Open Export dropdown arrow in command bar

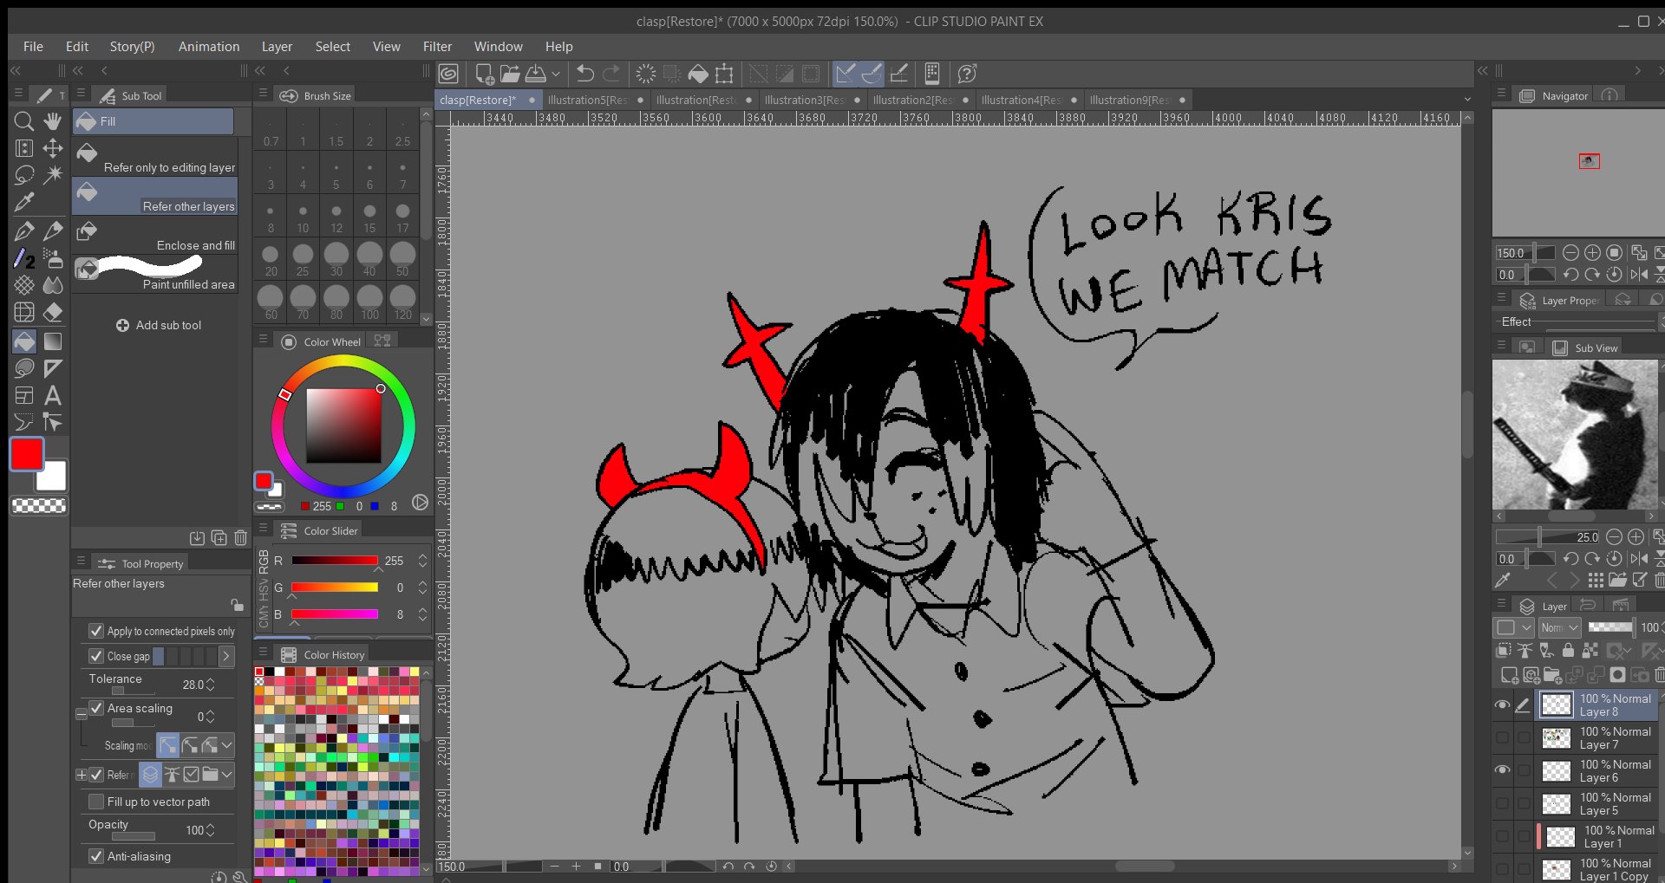pyautogui.click(x=556, y=74)
